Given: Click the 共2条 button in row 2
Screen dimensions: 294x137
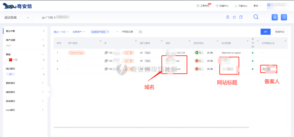Looking at the screenshot, I should click(210, 61).
